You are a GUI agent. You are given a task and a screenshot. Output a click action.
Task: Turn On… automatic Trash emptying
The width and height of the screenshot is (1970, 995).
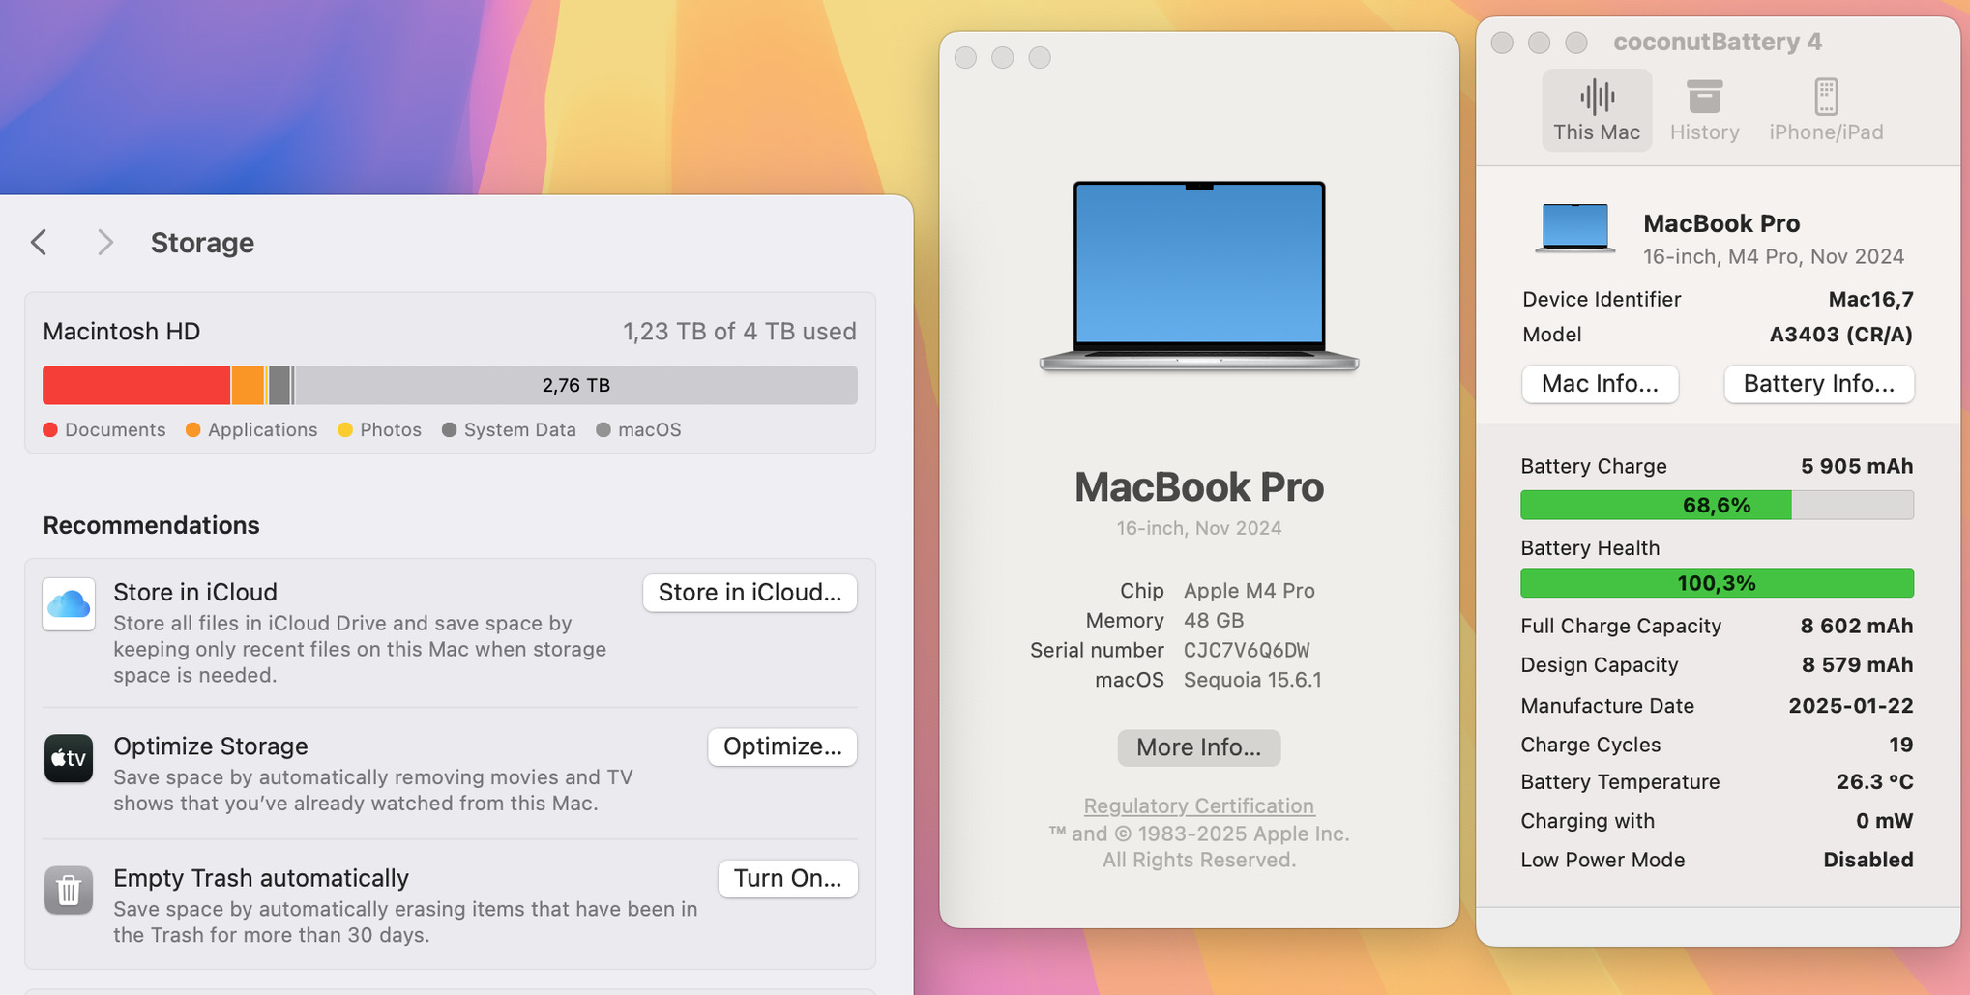[x=787, y=878]
